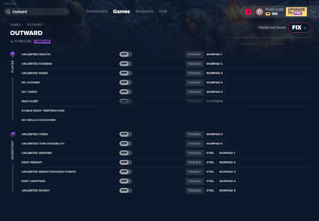The height and width of the screenshot is (221, 319).
Task: Turn on Unlimited Mana
Action: 126,73
